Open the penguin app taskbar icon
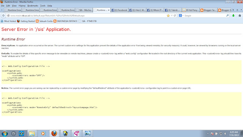Screen dimensions: 243x137 click(x=65, y=134)
